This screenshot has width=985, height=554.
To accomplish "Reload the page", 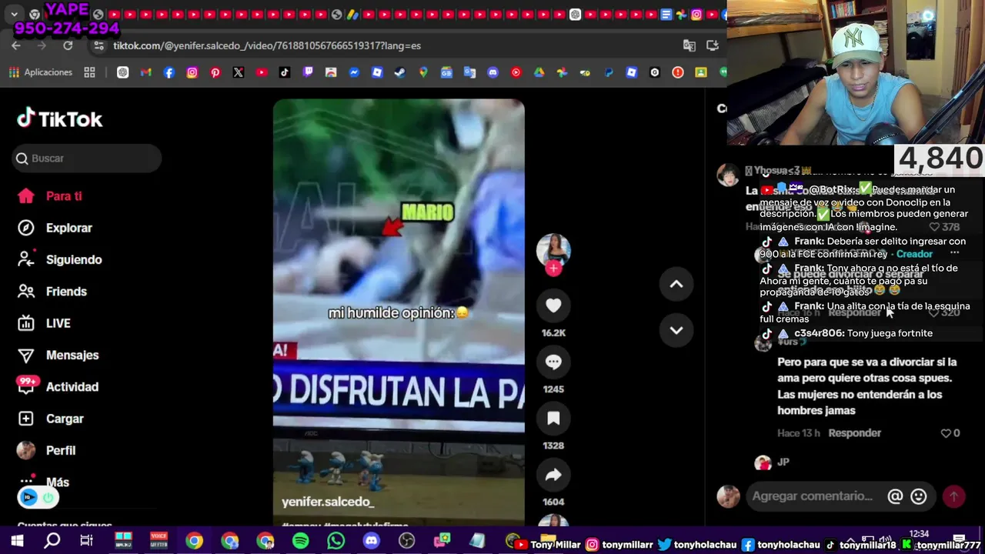I will (x=68, y=45).
